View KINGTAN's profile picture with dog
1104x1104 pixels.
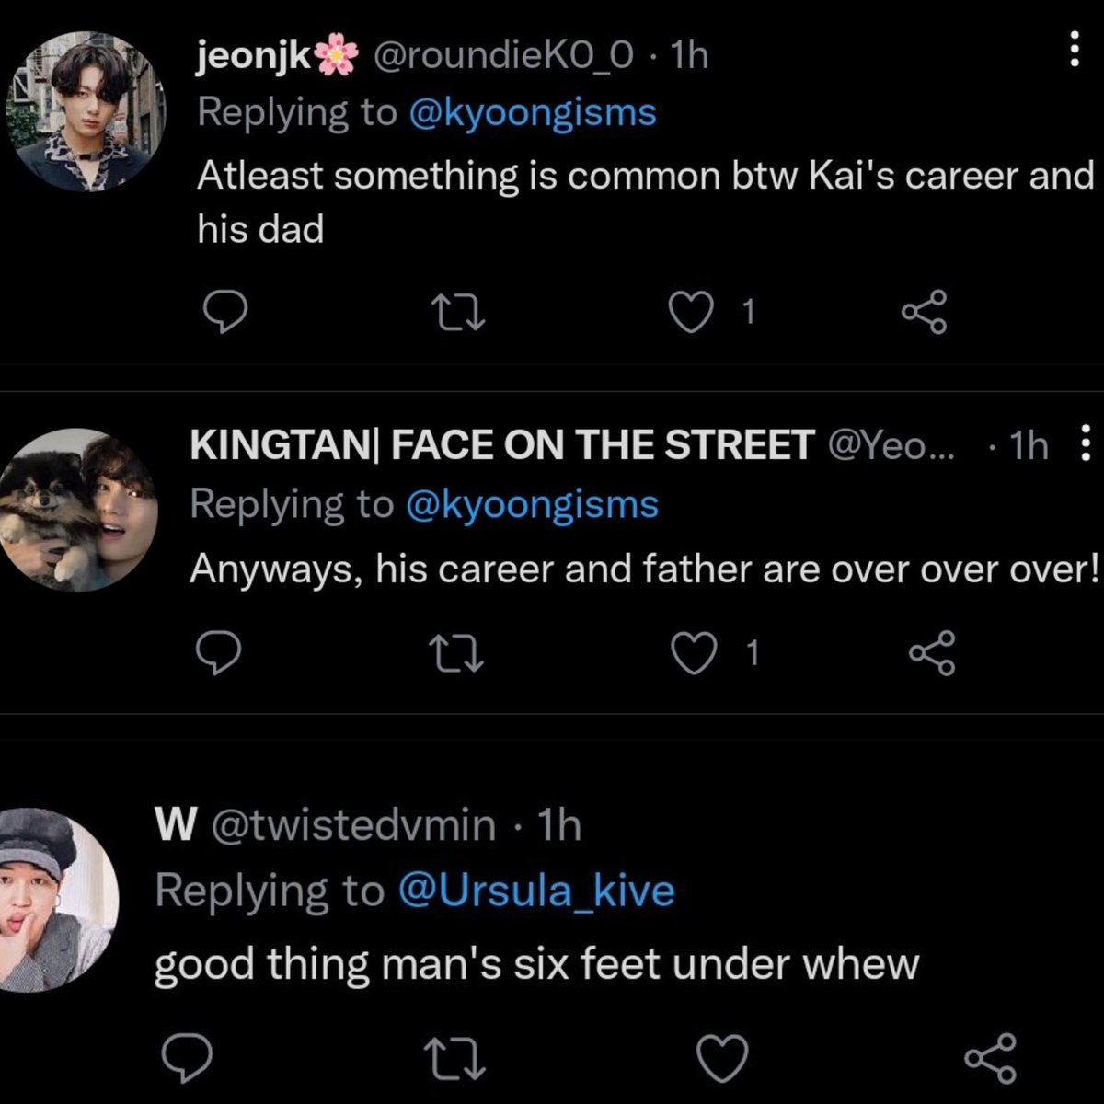pos(79,510)
